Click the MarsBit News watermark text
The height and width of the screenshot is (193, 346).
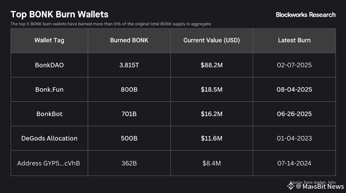(x=320, y=186)
